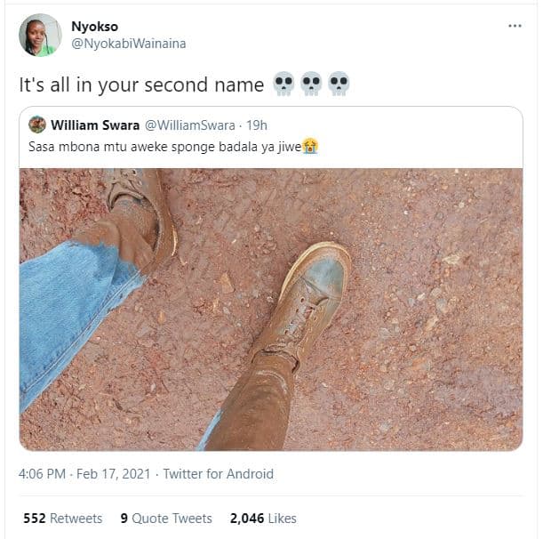Visit the @NyokabiWainaina handle
543x539 pixels.
tap(128, 44)
